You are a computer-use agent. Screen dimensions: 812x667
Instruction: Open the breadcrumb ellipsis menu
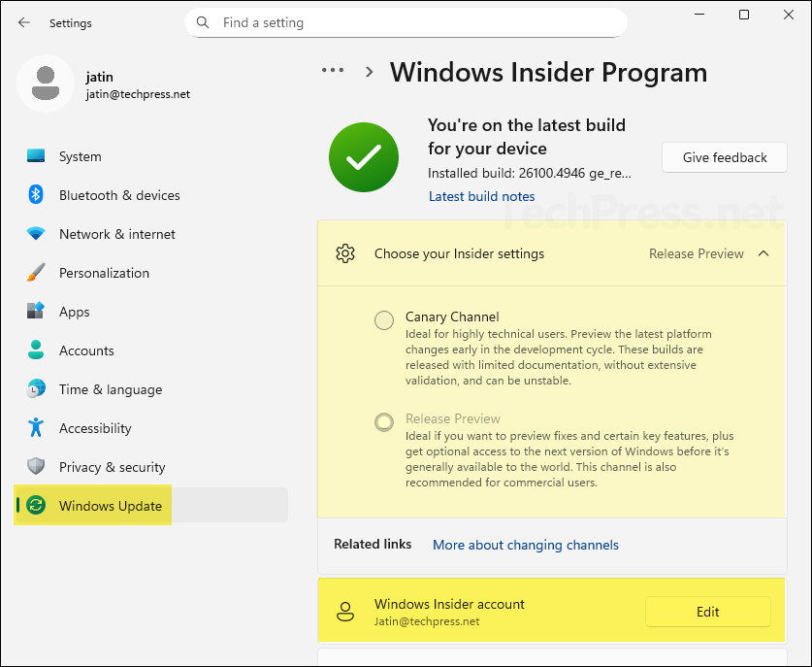coord(333,70)
